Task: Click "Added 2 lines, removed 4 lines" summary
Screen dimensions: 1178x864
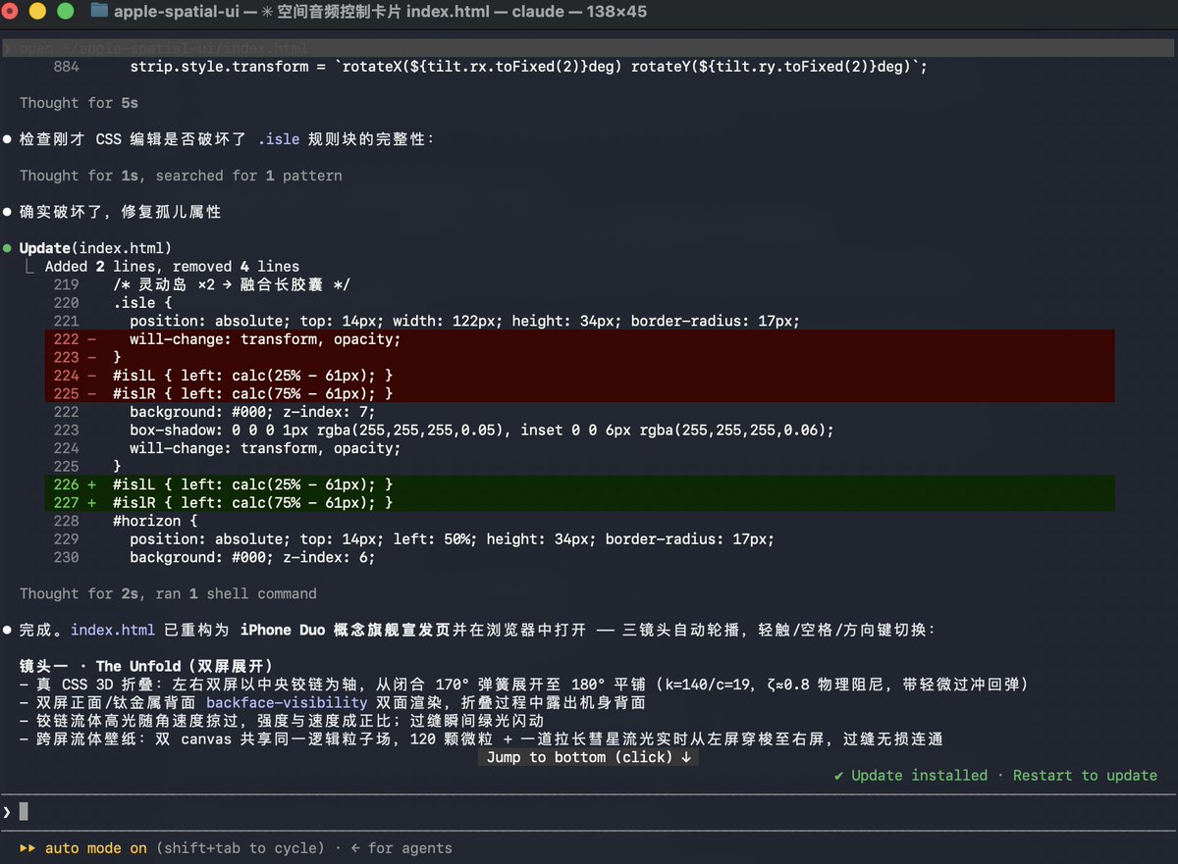Action: click(172, 267)
